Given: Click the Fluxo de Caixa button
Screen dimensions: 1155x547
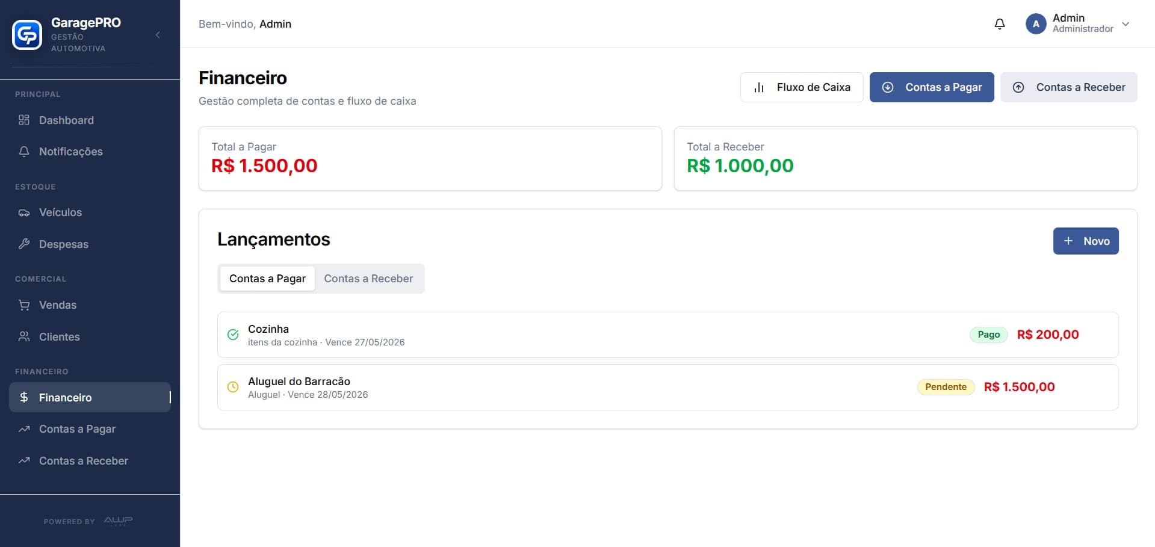Looking at the screenshot, I should click(x=802, y=87).
